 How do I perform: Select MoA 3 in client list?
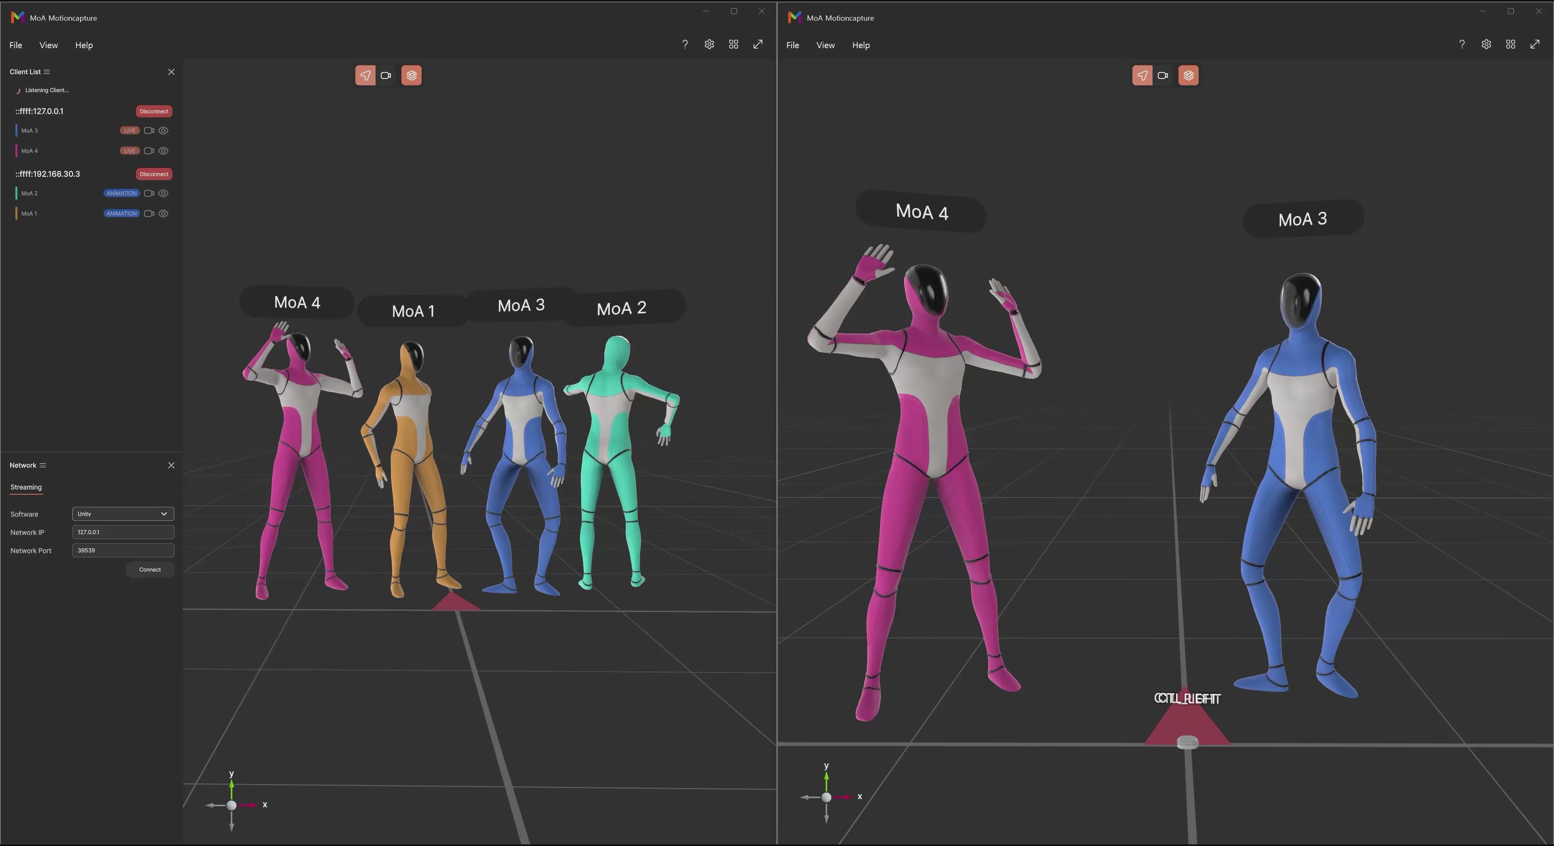30,130
